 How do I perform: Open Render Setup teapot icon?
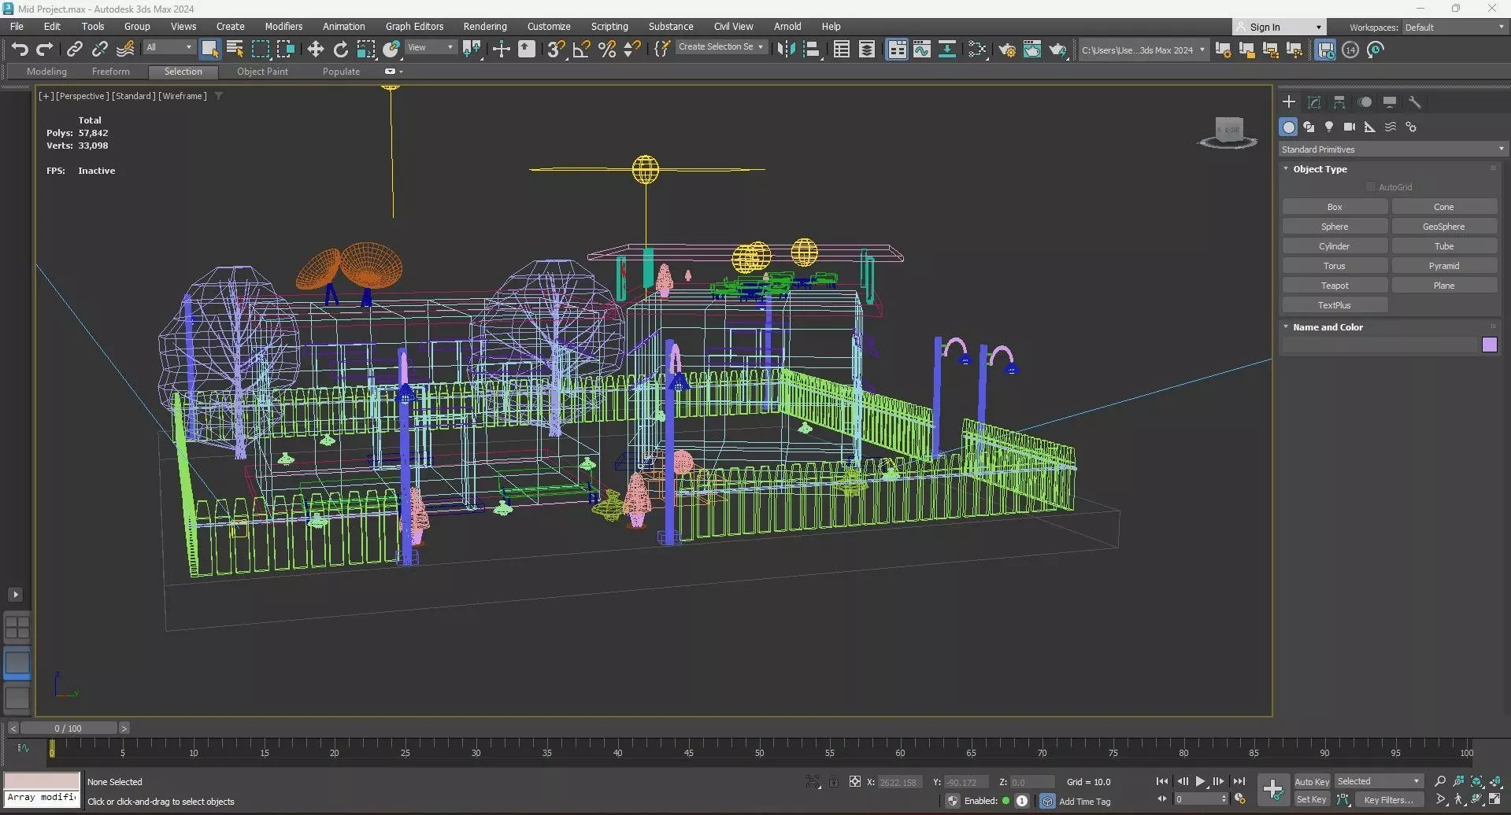1006,50
